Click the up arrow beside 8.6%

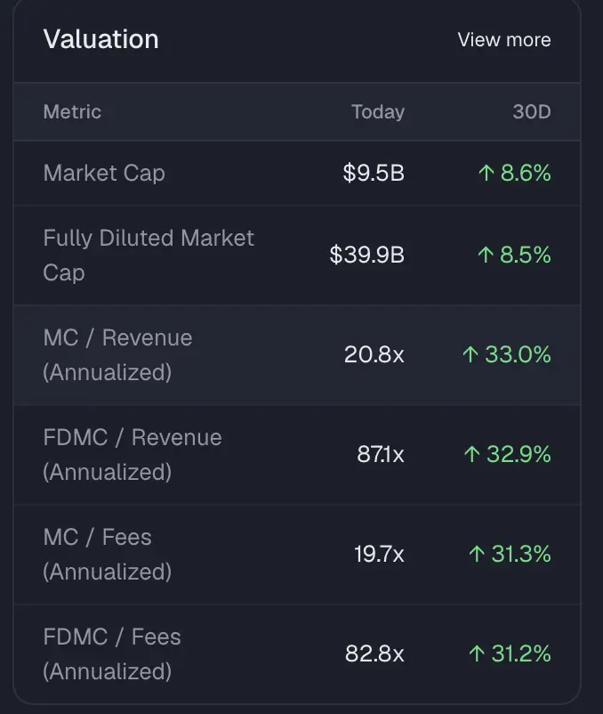coord(486,173)
